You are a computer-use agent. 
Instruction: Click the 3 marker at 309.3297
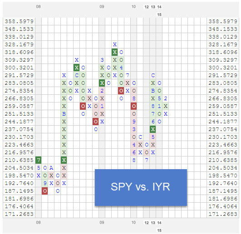[102, 60]
